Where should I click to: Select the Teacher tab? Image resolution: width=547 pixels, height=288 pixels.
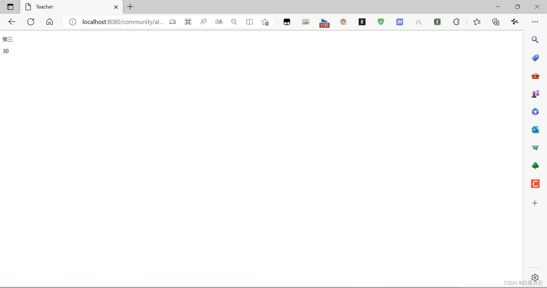[71, 7]
